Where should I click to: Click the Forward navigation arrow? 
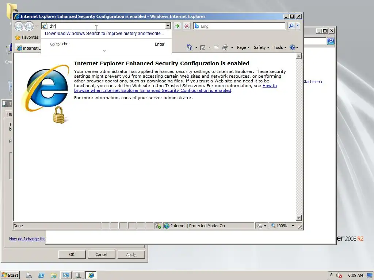(29, 26)
